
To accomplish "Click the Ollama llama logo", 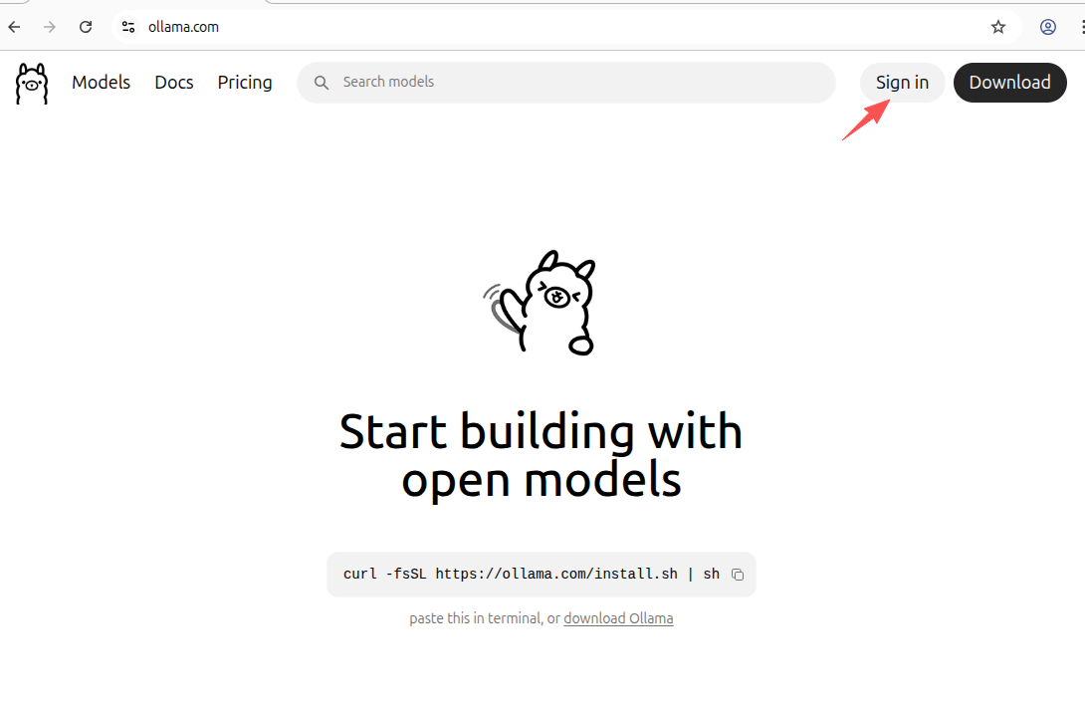I will (x=32, y=84).
